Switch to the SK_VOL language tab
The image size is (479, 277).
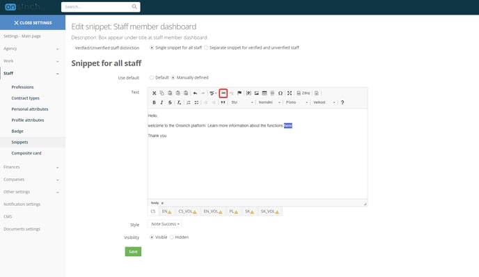pyautogui.click(x=269, y=212)
